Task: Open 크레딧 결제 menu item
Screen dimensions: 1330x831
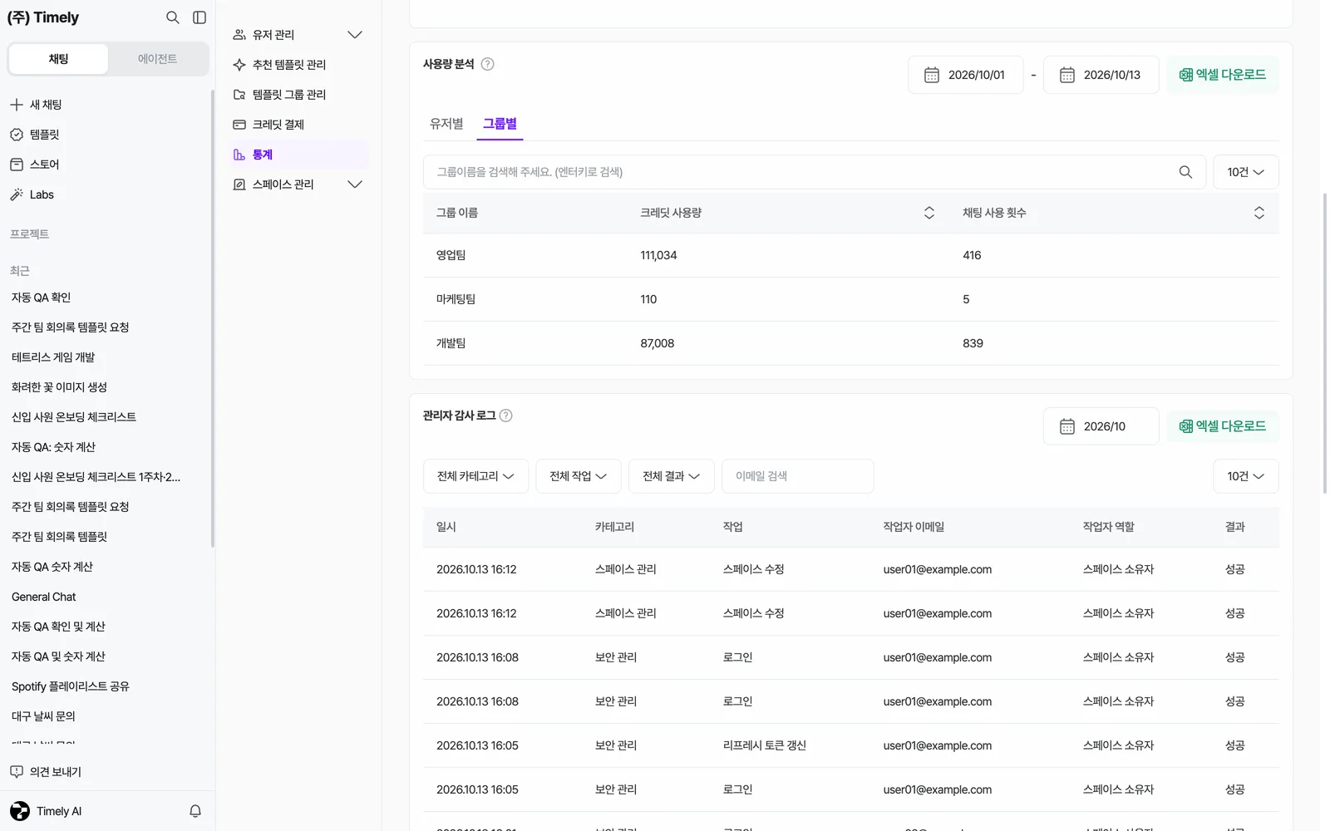Action: point(298,125)
